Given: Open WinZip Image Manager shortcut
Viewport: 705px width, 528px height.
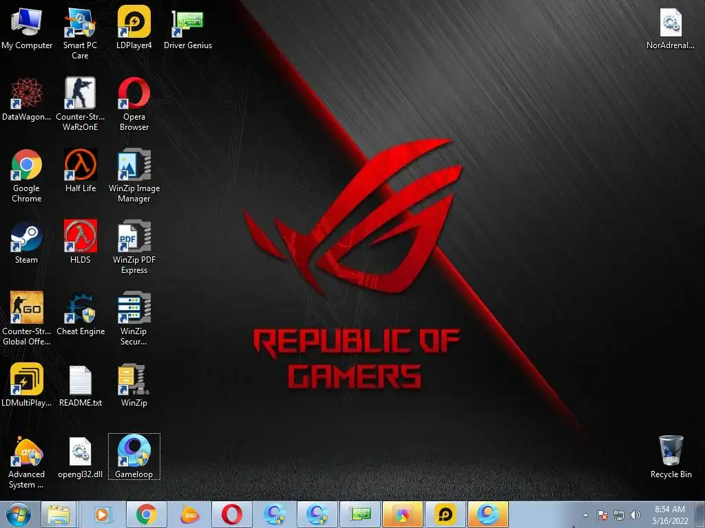Looking at the screenshot, I should [x=134, y=175].
